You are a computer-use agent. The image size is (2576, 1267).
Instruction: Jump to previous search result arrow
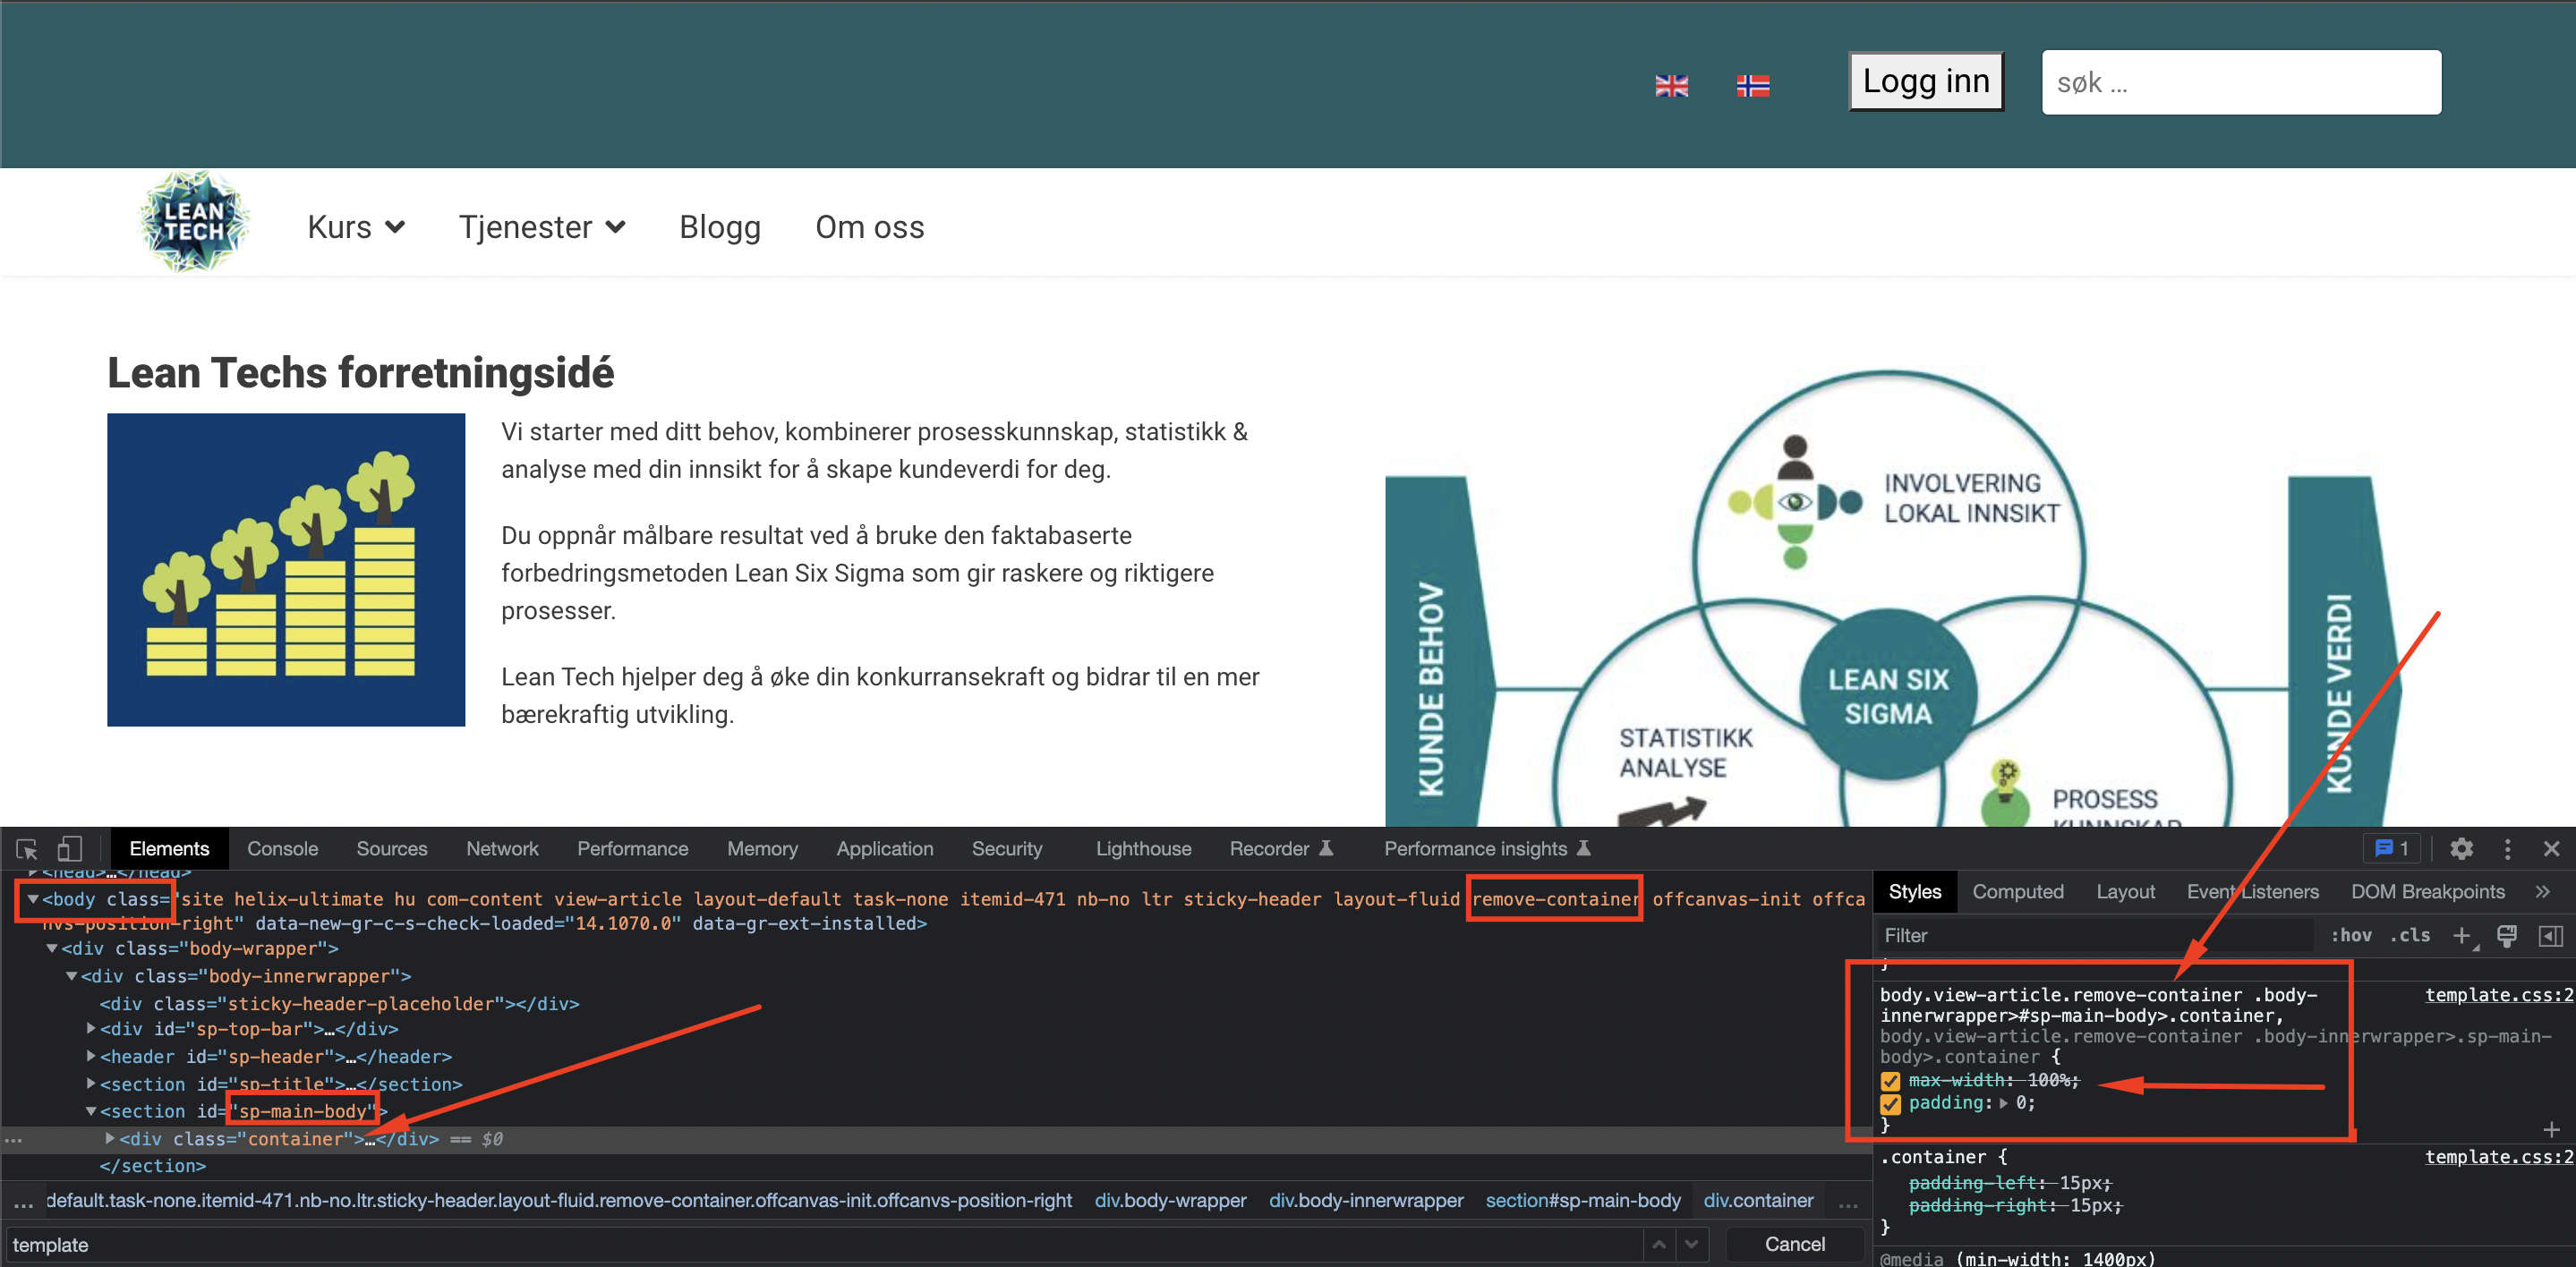(x=1659, y=1244)
